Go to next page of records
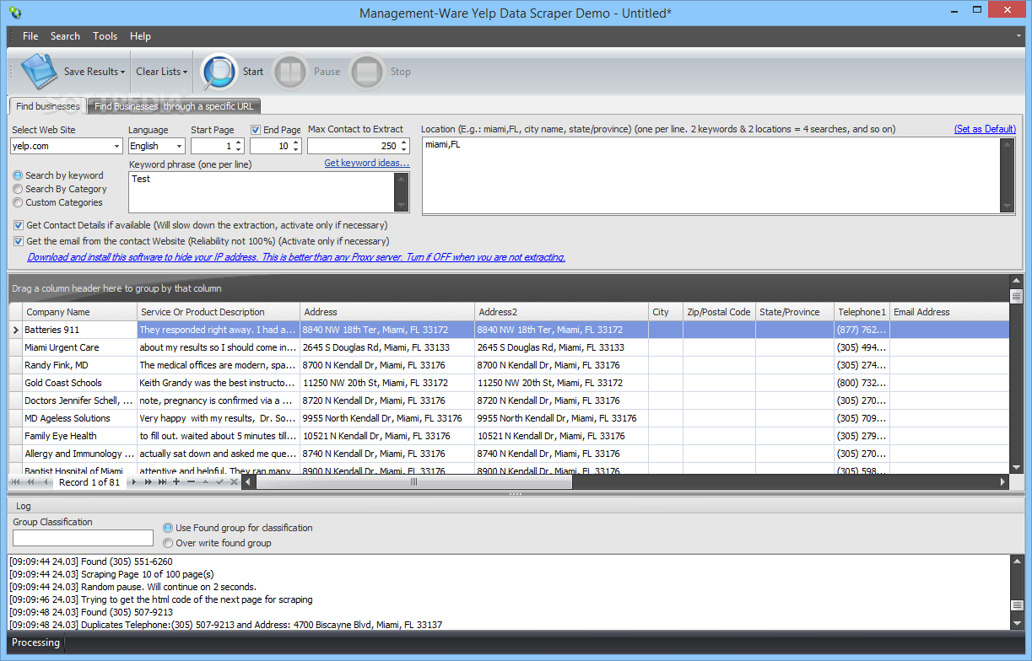The image size is (1032, 661). tap(148, 482)
